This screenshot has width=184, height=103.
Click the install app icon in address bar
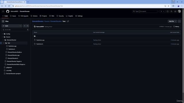click(165, 6)
